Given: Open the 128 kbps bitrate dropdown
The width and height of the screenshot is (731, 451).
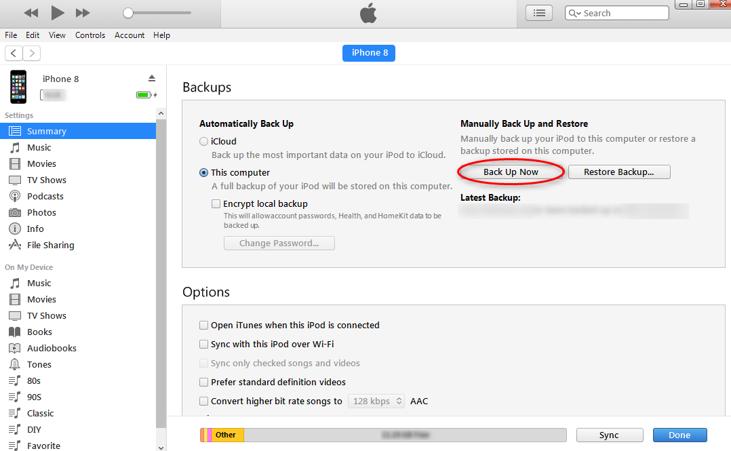Looking at the screenshot, I should coord(376,401).
